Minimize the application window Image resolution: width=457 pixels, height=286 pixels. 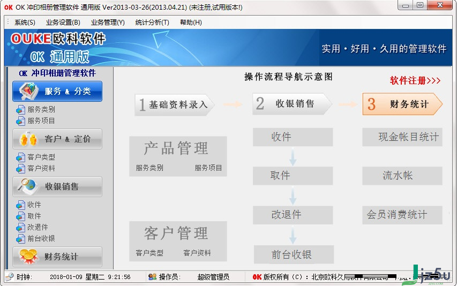[406, 5]
